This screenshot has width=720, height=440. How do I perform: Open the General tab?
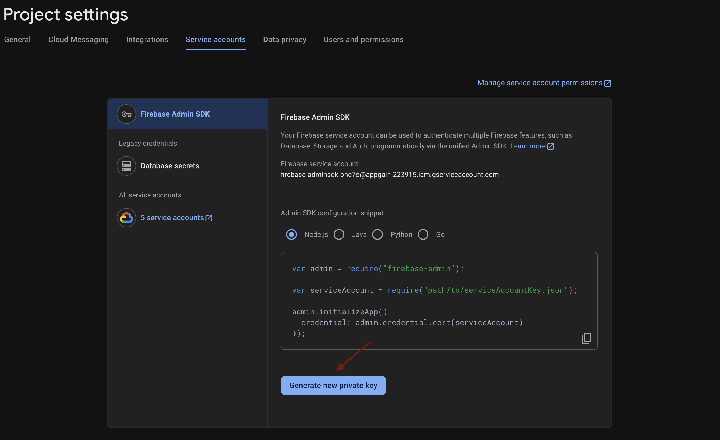17,39
